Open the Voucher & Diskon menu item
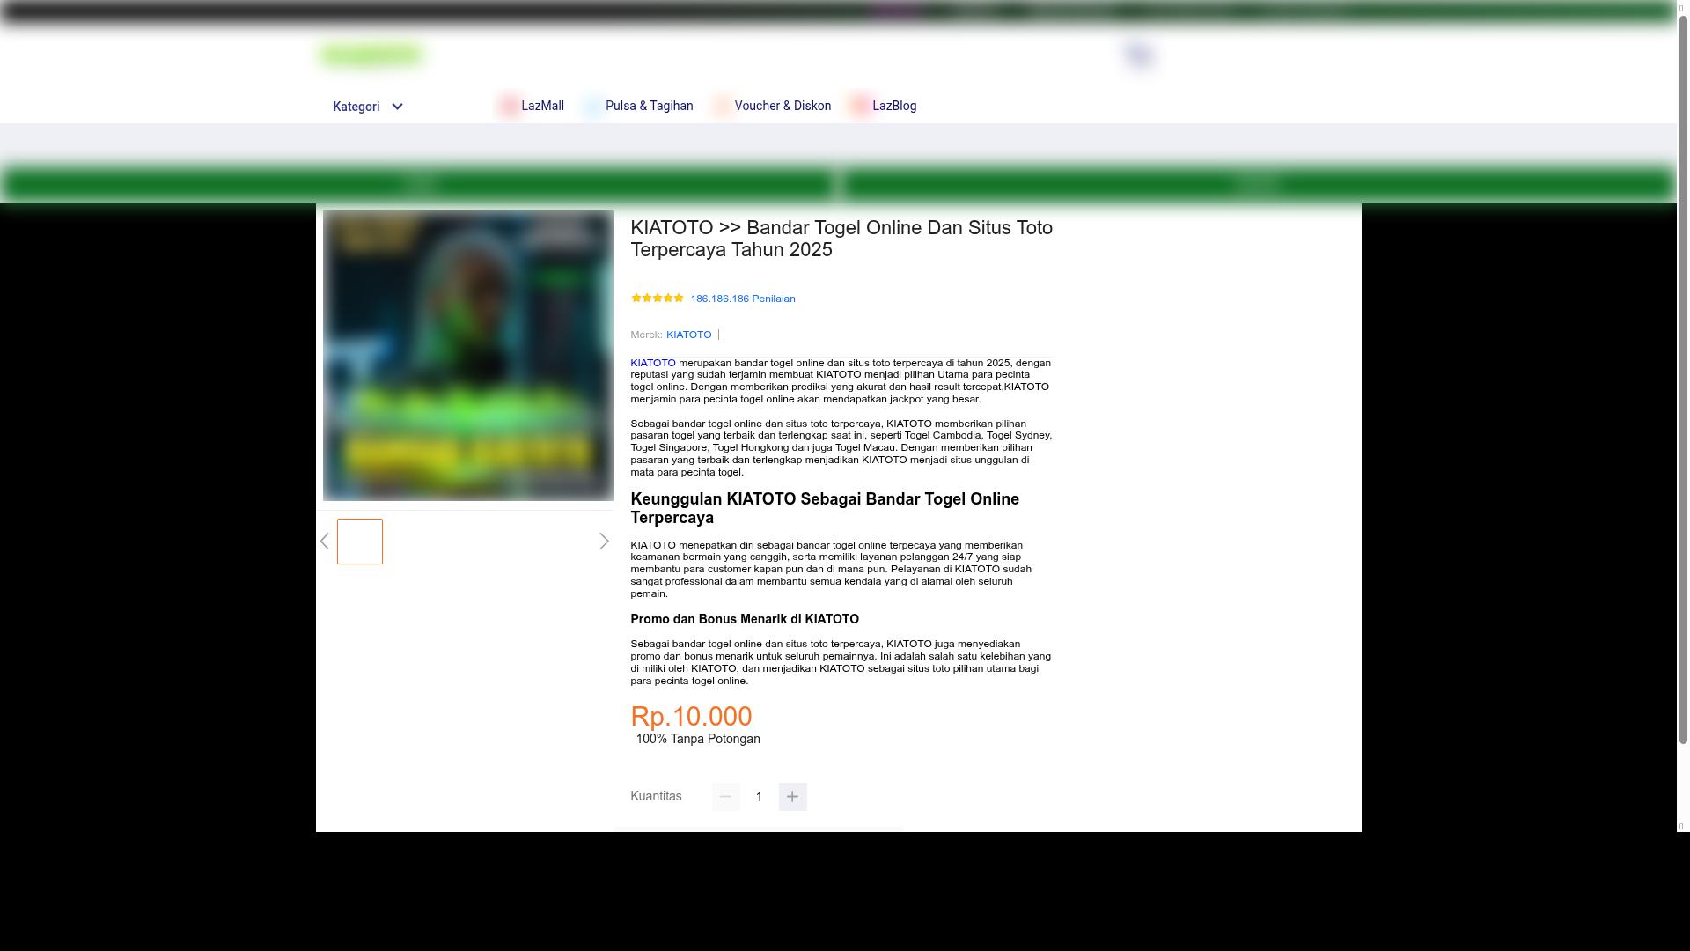Screen dimensions: 1690x951 tap(783, 106)
